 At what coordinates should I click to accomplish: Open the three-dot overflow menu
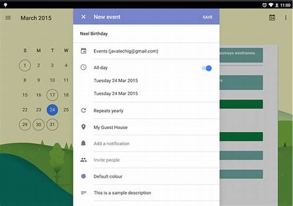point(286,18)
